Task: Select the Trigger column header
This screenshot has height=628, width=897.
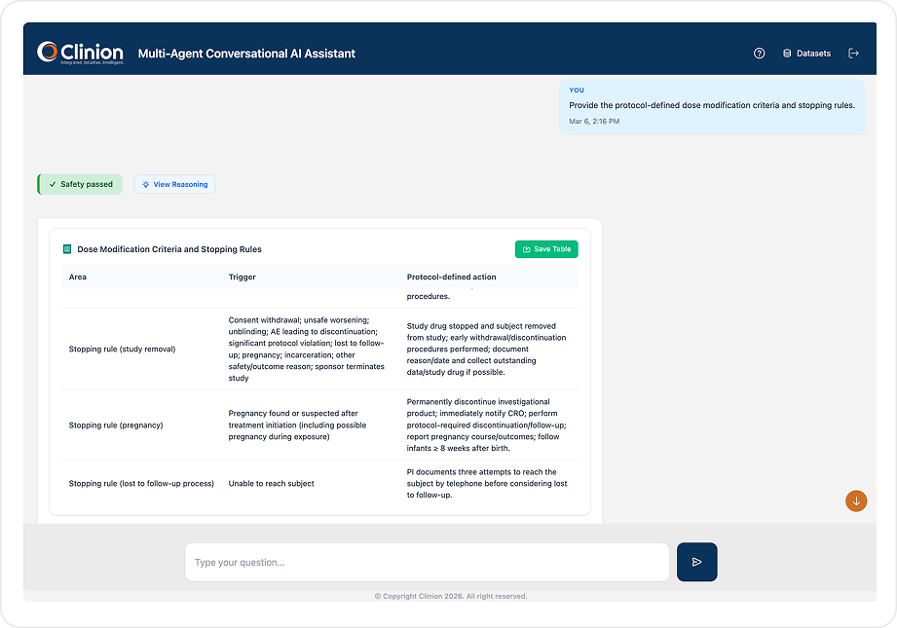Action: (243, 277)
